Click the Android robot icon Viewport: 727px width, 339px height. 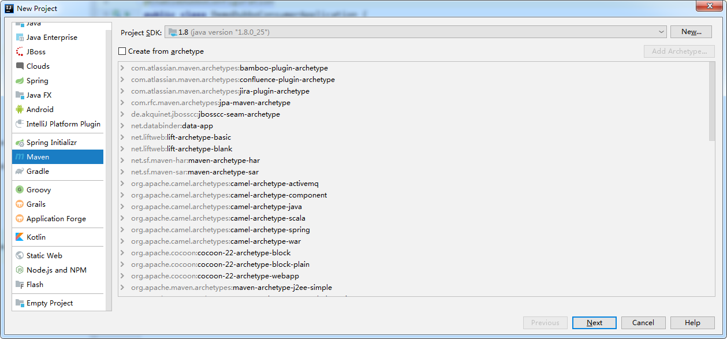[x=20, y=110]
